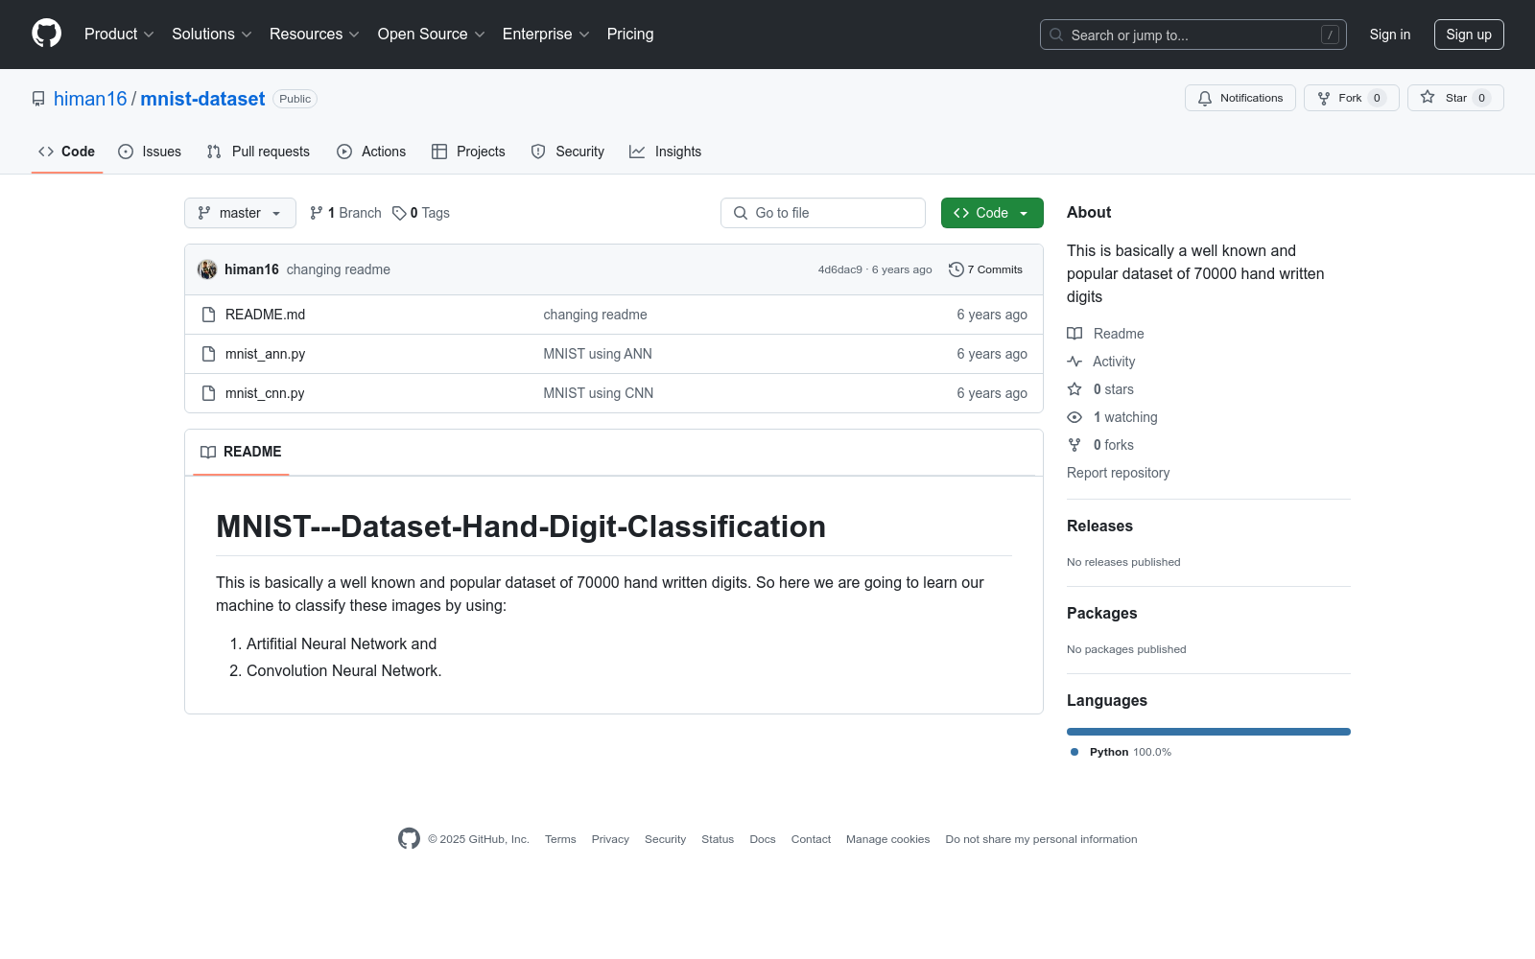Viewport: 1535px width, 959px height.
Task: Click the himan16 avatar thumbnail
Action: (207, 269)
